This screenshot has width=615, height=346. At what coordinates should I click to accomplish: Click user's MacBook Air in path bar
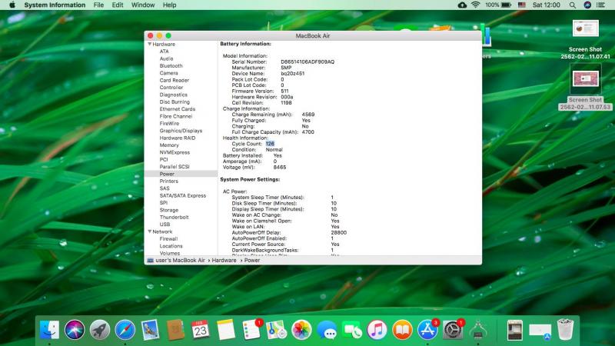coord(180,261)
